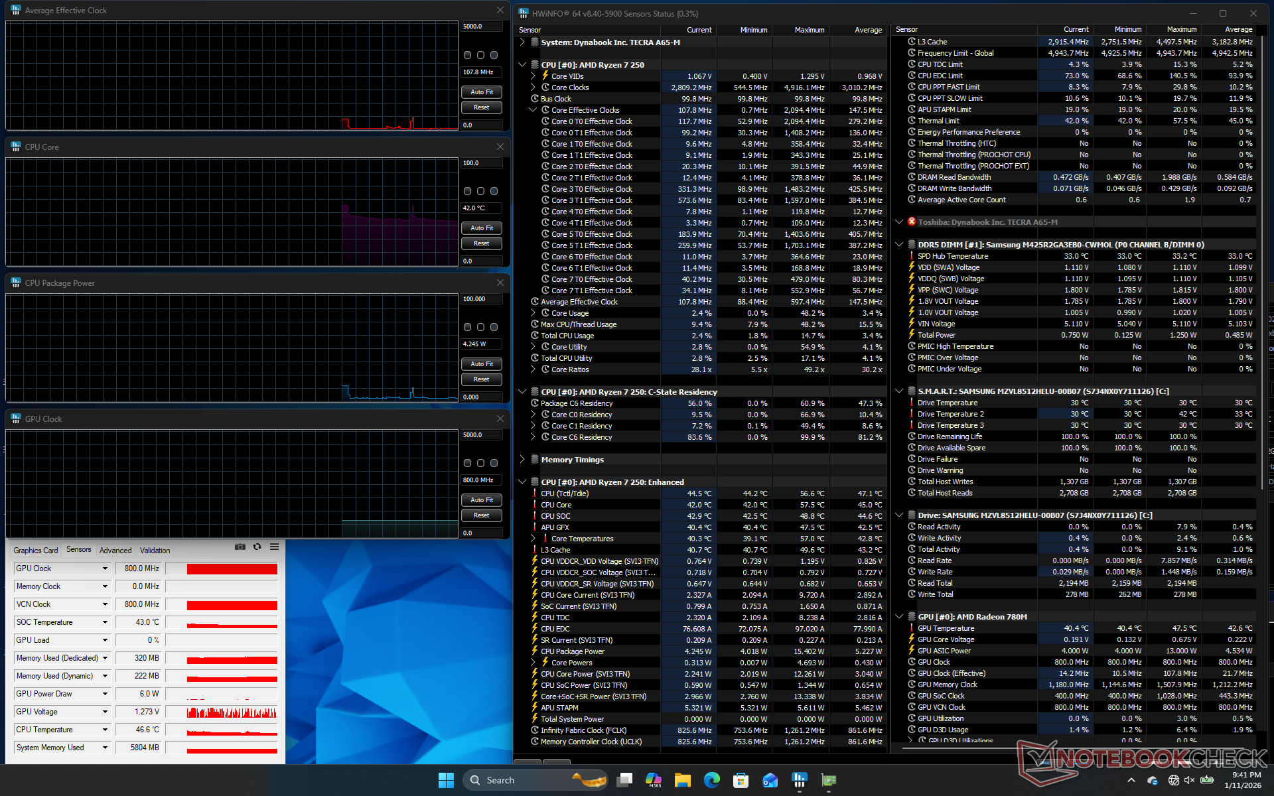
Task: Expand the Memory Timings sensor group
Action: pyautogui.click(x=522, y=460)
